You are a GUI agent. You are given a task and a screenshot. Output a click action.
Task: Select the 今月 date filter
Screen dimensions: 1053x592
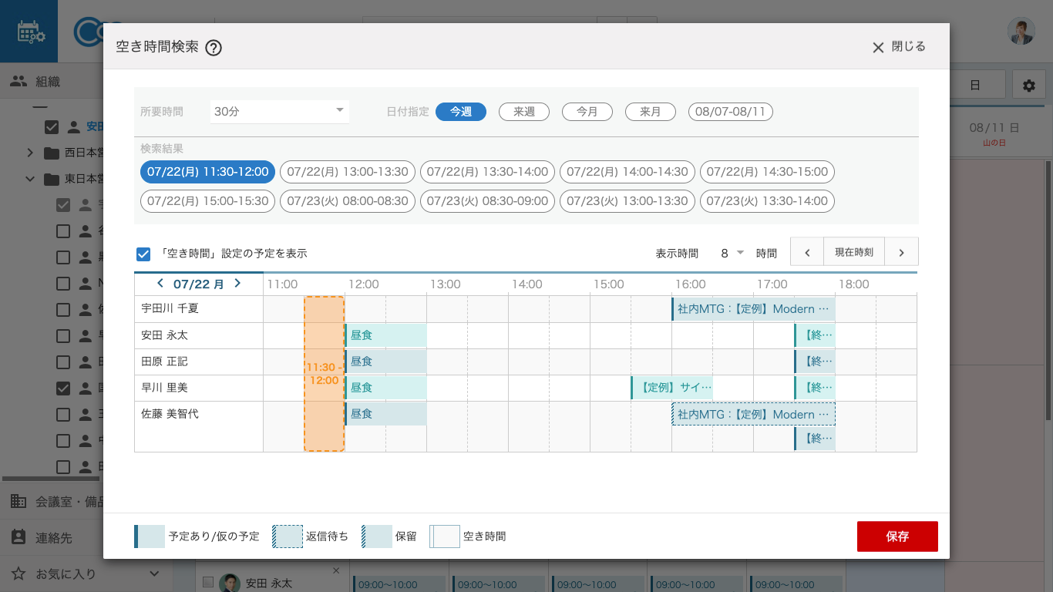(587, 112)
